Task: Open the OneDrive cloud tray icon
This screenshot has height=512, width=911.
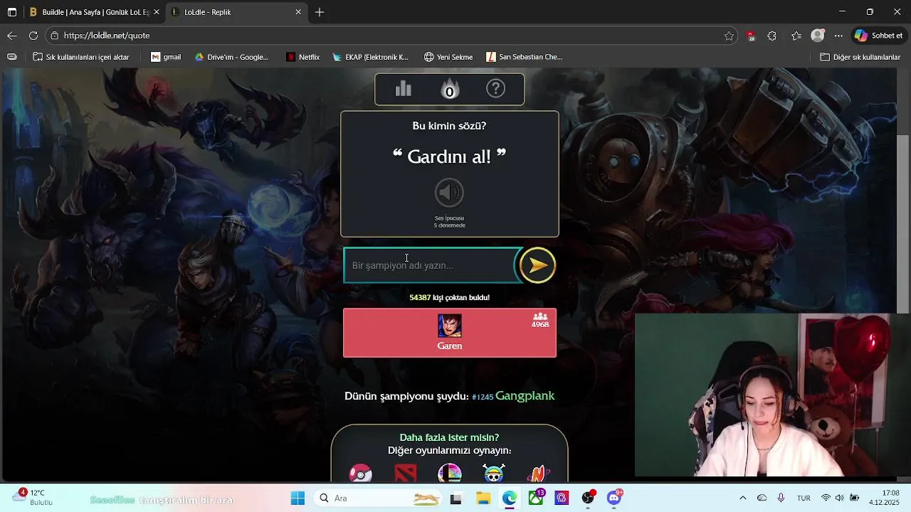Action: pyautogui.click(x=762, y=498)
